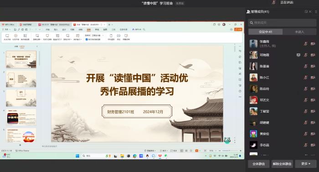The width and height of the screenshot is (319, 172).
Task: Open the hamburger menu in member panel
Action: point(316,11)
